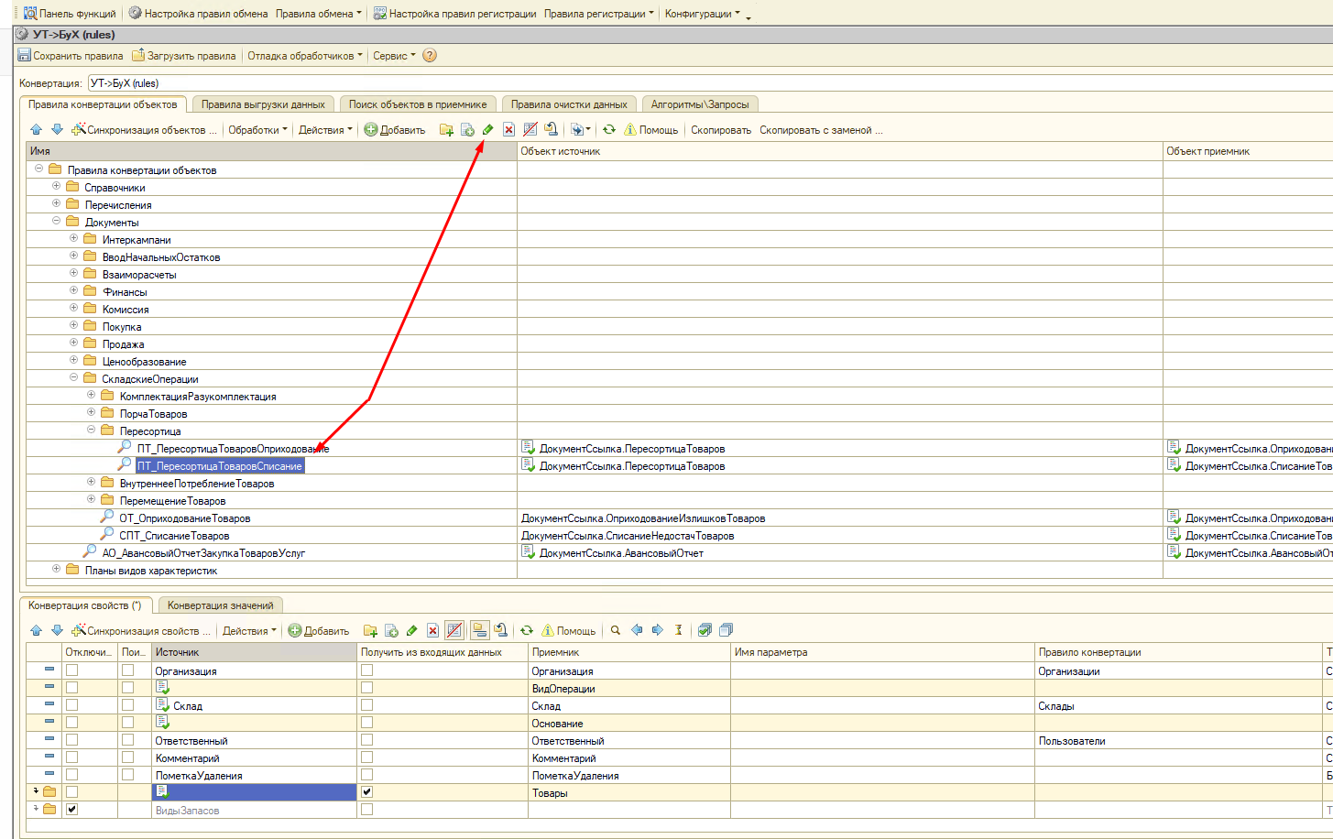Click the red X delete icon in objects toolbar

[508, 130]
